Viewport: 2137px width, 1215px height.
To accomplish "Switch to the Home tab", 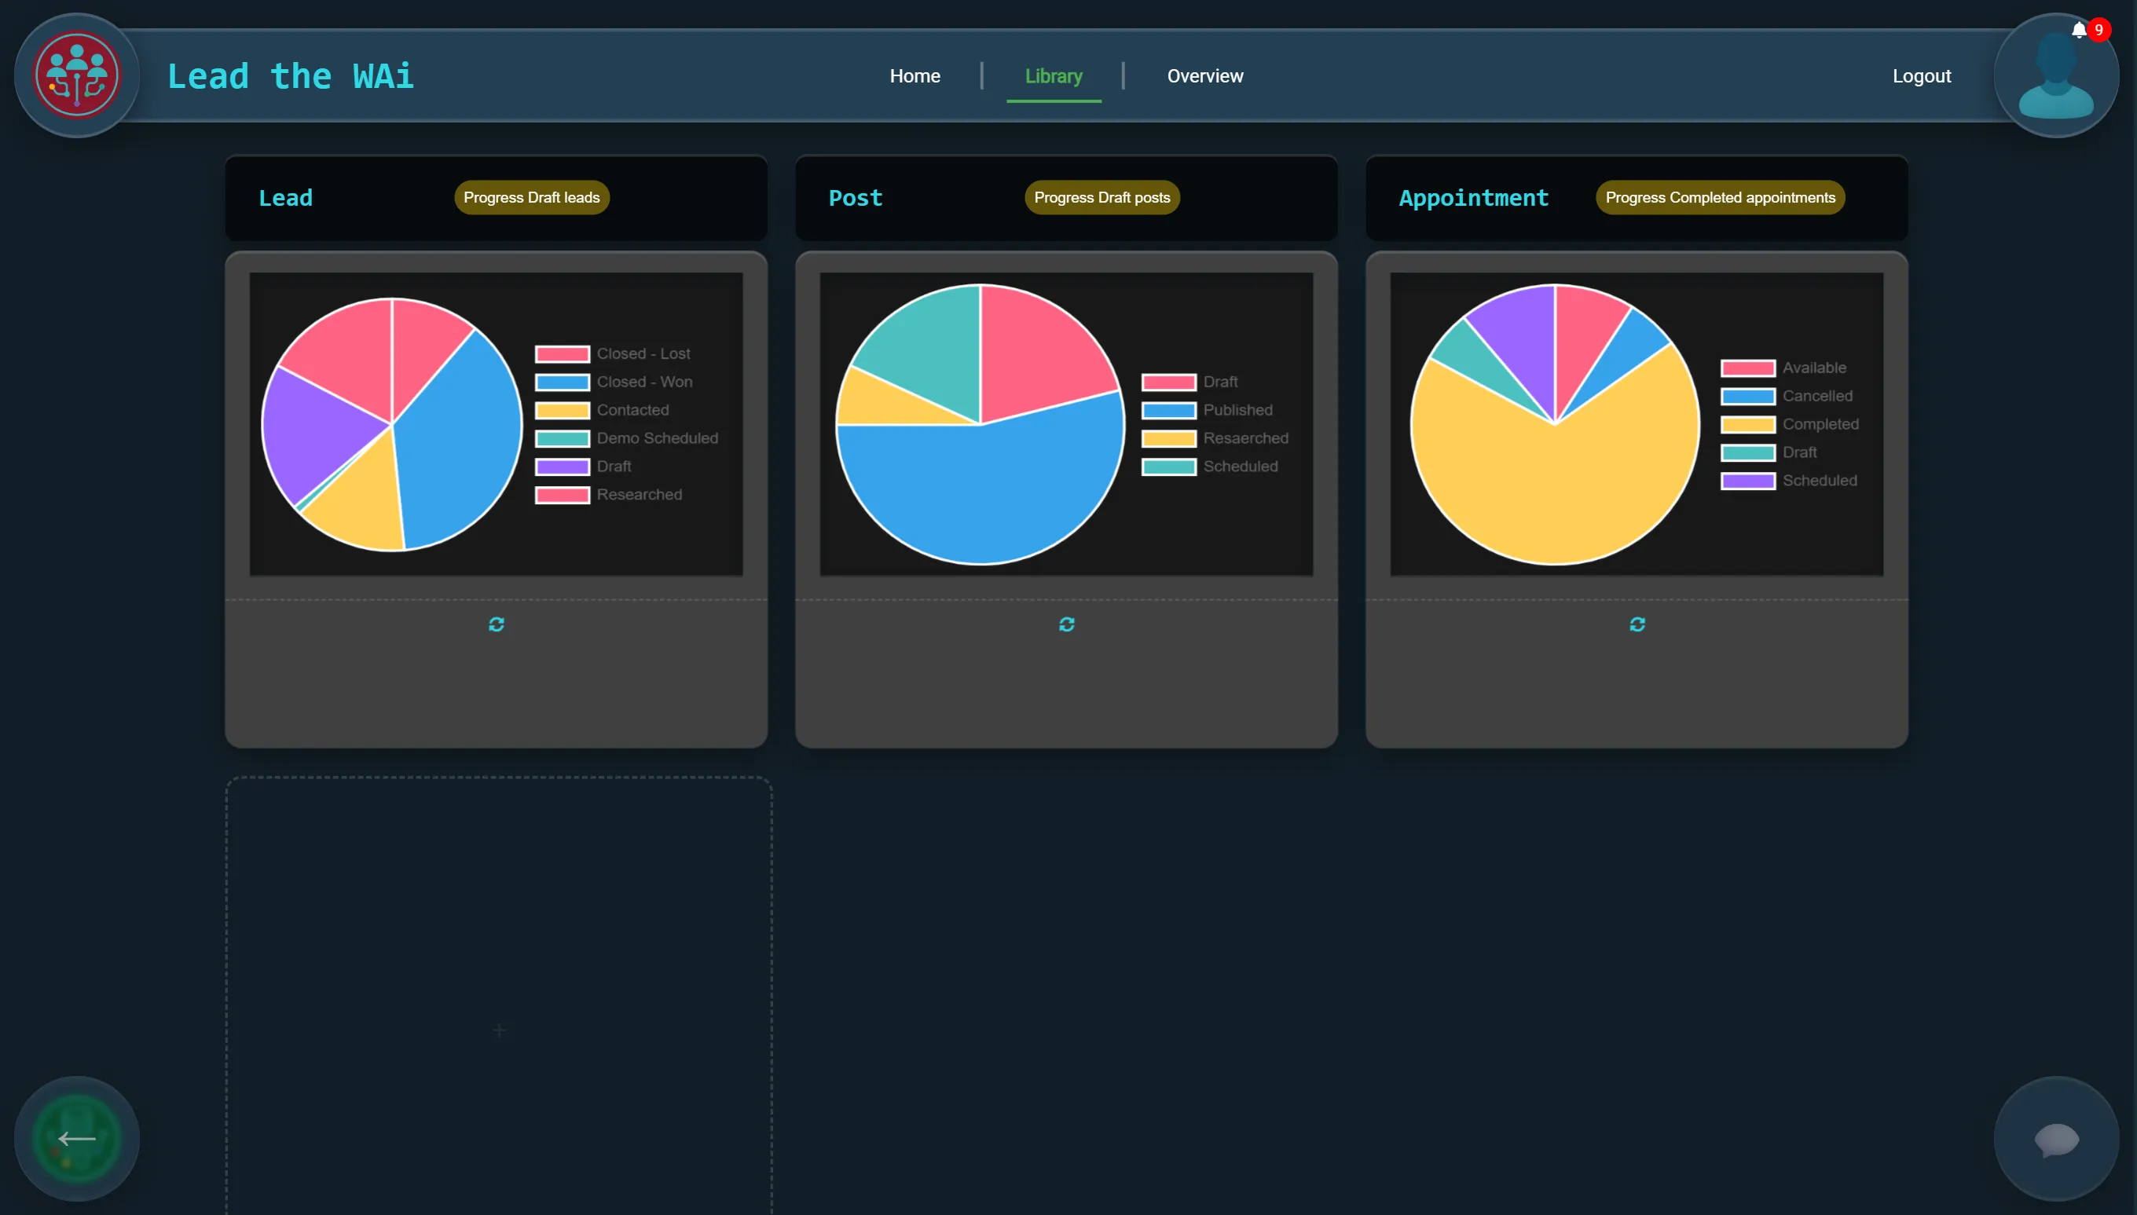I will 914,76.
